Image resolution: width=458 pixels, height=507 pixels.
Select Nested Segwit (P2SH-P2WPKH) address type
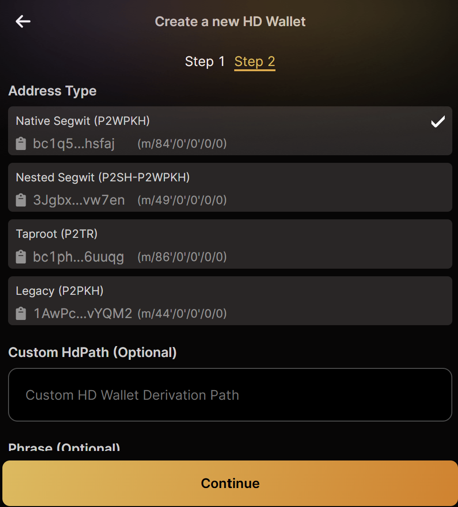coord(230,187)
